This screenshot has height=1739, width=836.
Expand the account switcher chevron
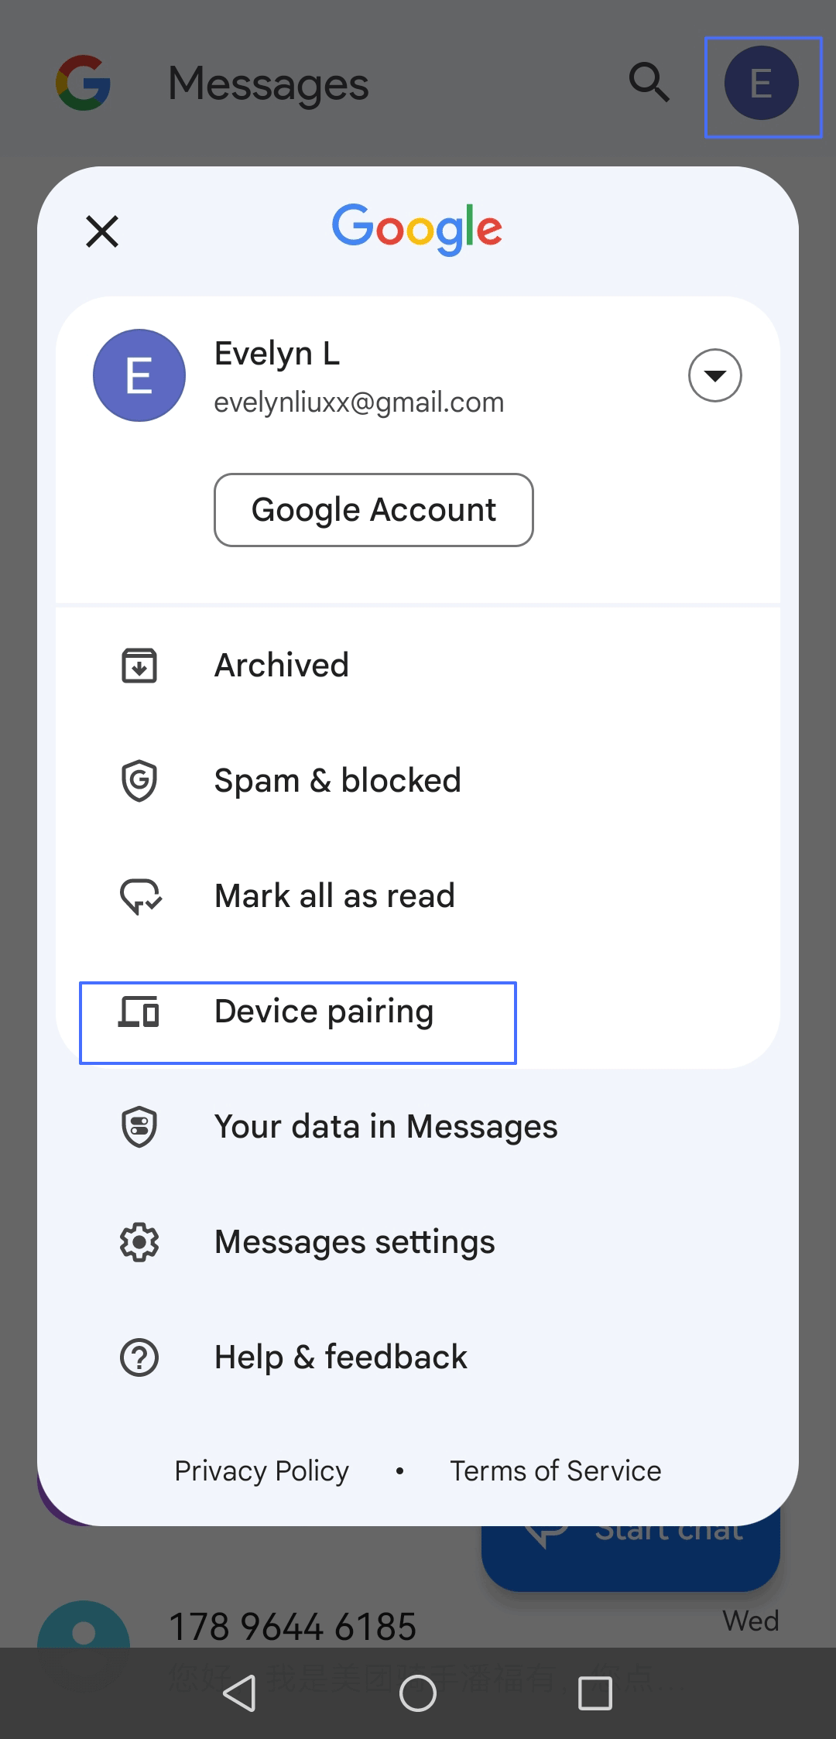coord(714,375)
